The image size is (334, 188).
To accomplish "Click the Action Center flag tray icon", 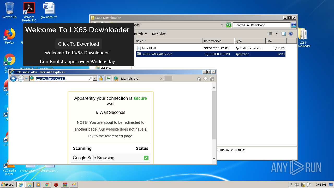I will pyautogui.click(x=309, y=185).
